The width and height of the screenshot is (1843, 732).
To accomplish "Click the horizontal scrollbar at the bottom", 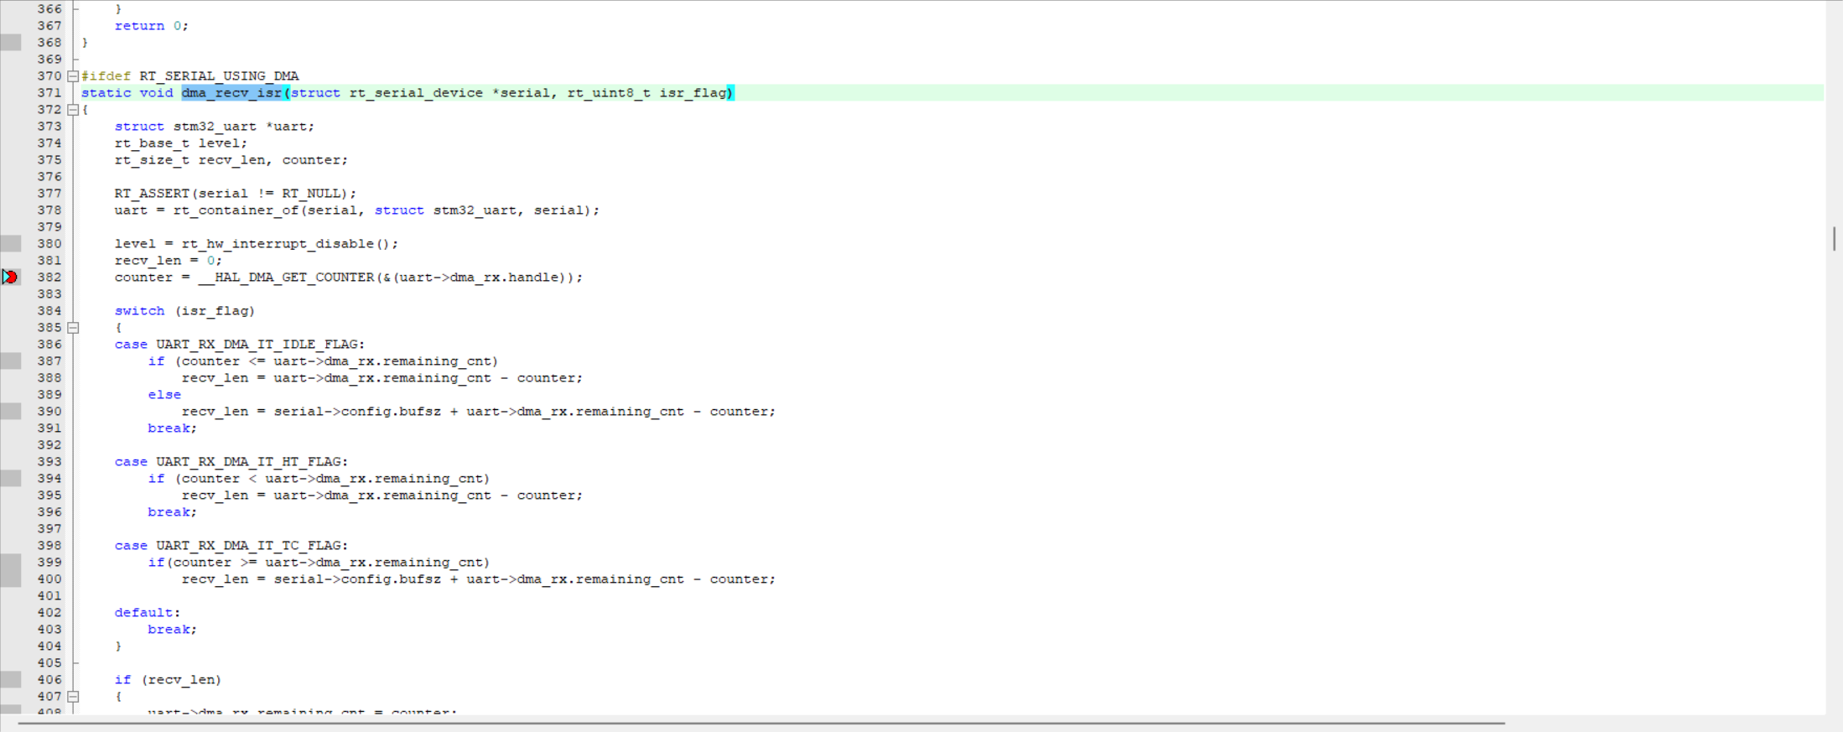I will coord(761,723).
